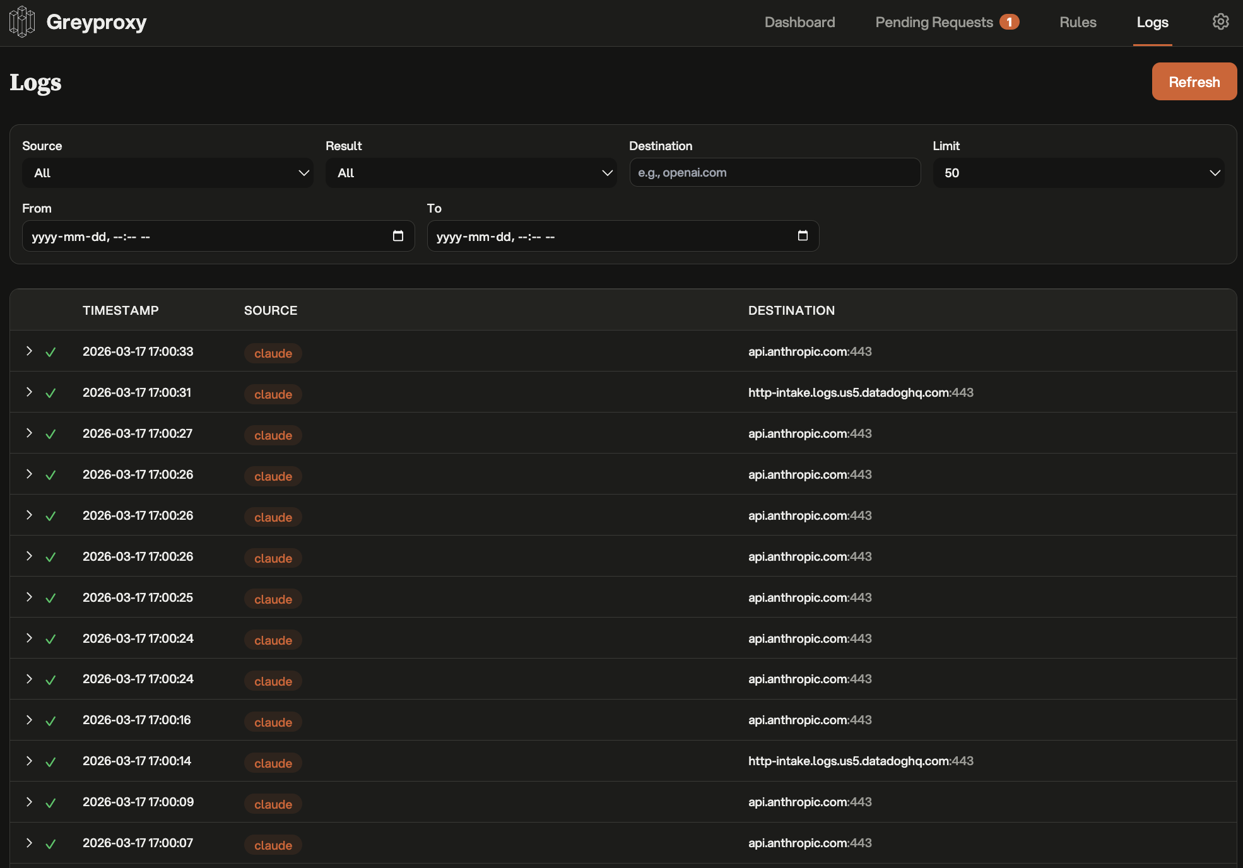Image resolution: width=1243 pixels, height=868 pixels.
Task: Open calendar picker in From field
Action: pos(398,236)
